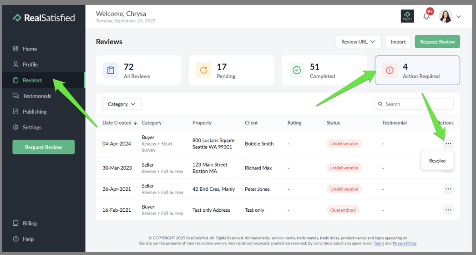Open actions menu for Test only row

coord(448,210)
